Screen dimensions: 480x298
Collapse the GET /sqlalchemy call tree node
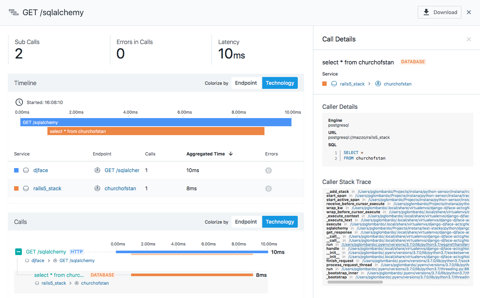click(x=19, y=252)
